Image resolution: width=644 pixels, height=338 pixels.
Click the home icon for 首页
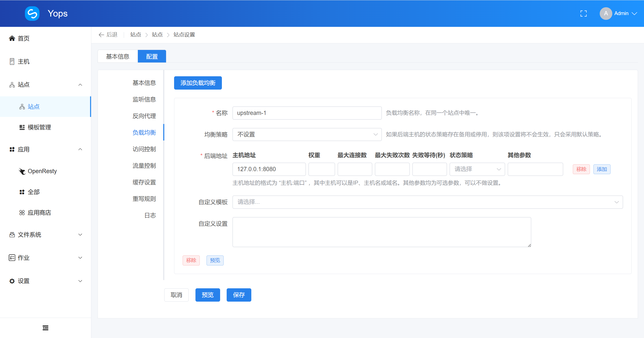[12, 38]
